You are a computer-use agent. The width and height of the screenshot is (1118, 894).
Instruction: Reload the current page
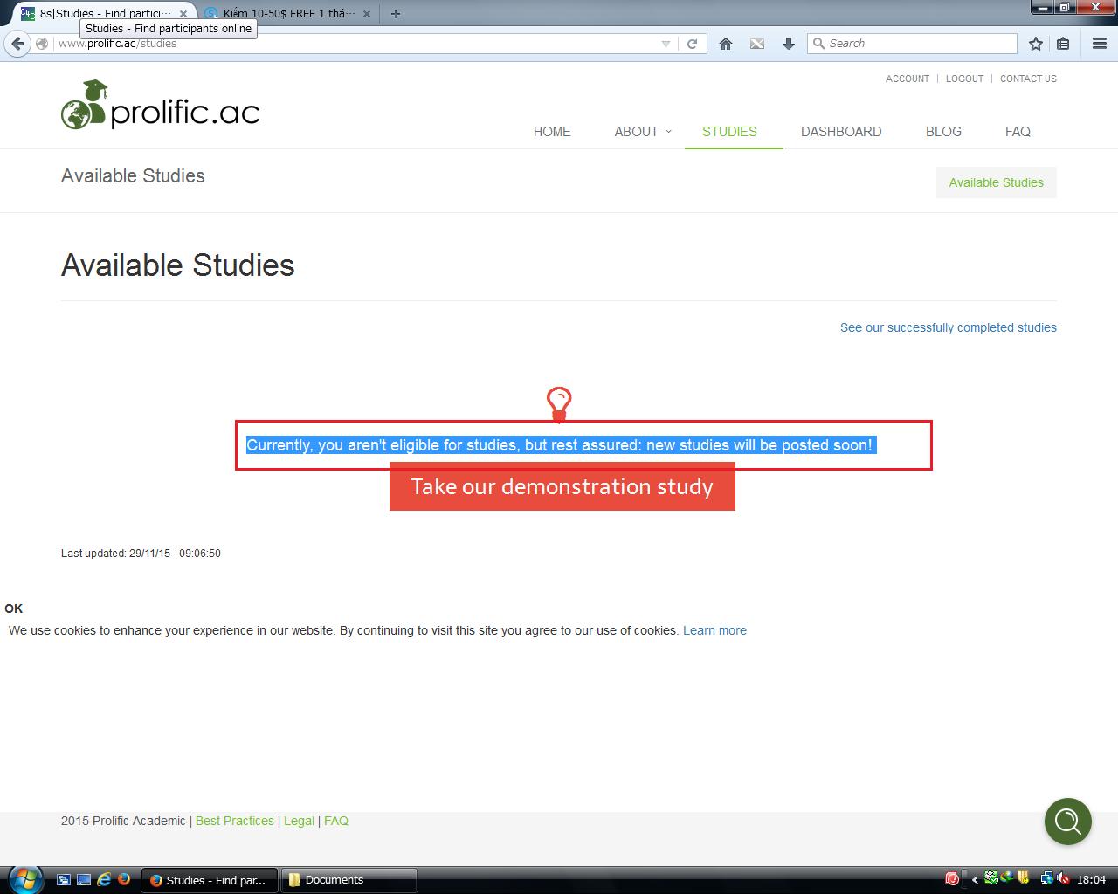(x=693, y=44)
